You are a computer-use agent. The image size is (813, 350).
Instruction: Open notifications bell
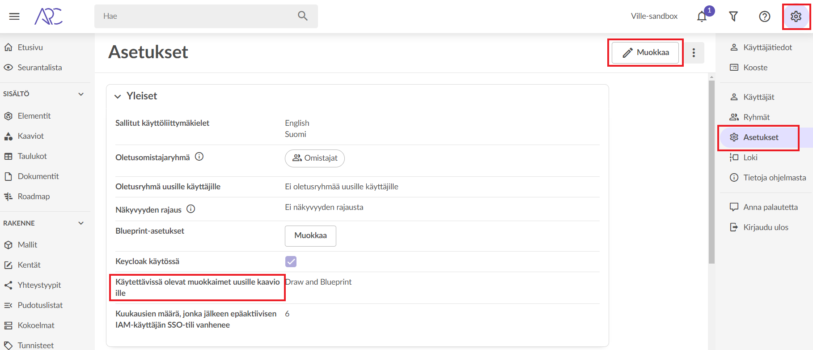(x=702, y=17)
